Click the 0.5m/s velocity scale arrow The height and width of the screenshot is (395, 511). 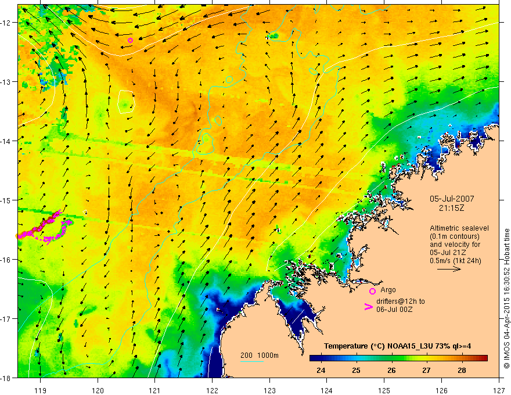click(449, 269)
